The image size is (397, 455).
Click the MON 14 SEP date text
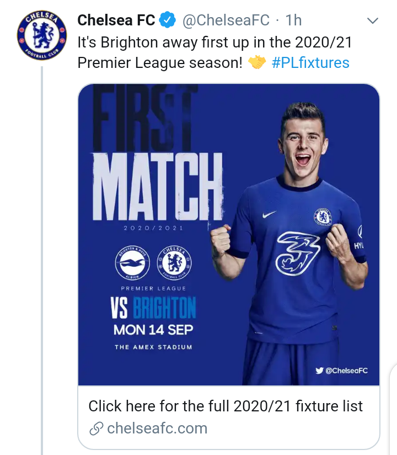(x=153, y=330)
